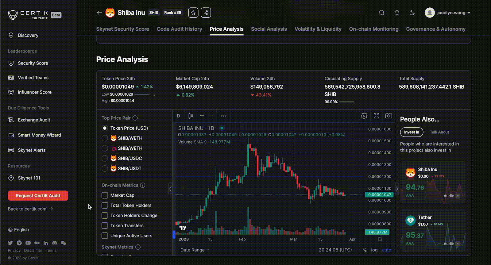Viewport: 491px width, 265px height.
Task: Enable the Total Token Holders checkbox
Action: tap(105, 205)
